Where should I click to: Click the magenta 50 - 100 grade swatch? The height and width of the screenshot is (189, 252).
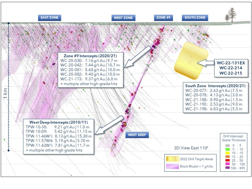228,164
